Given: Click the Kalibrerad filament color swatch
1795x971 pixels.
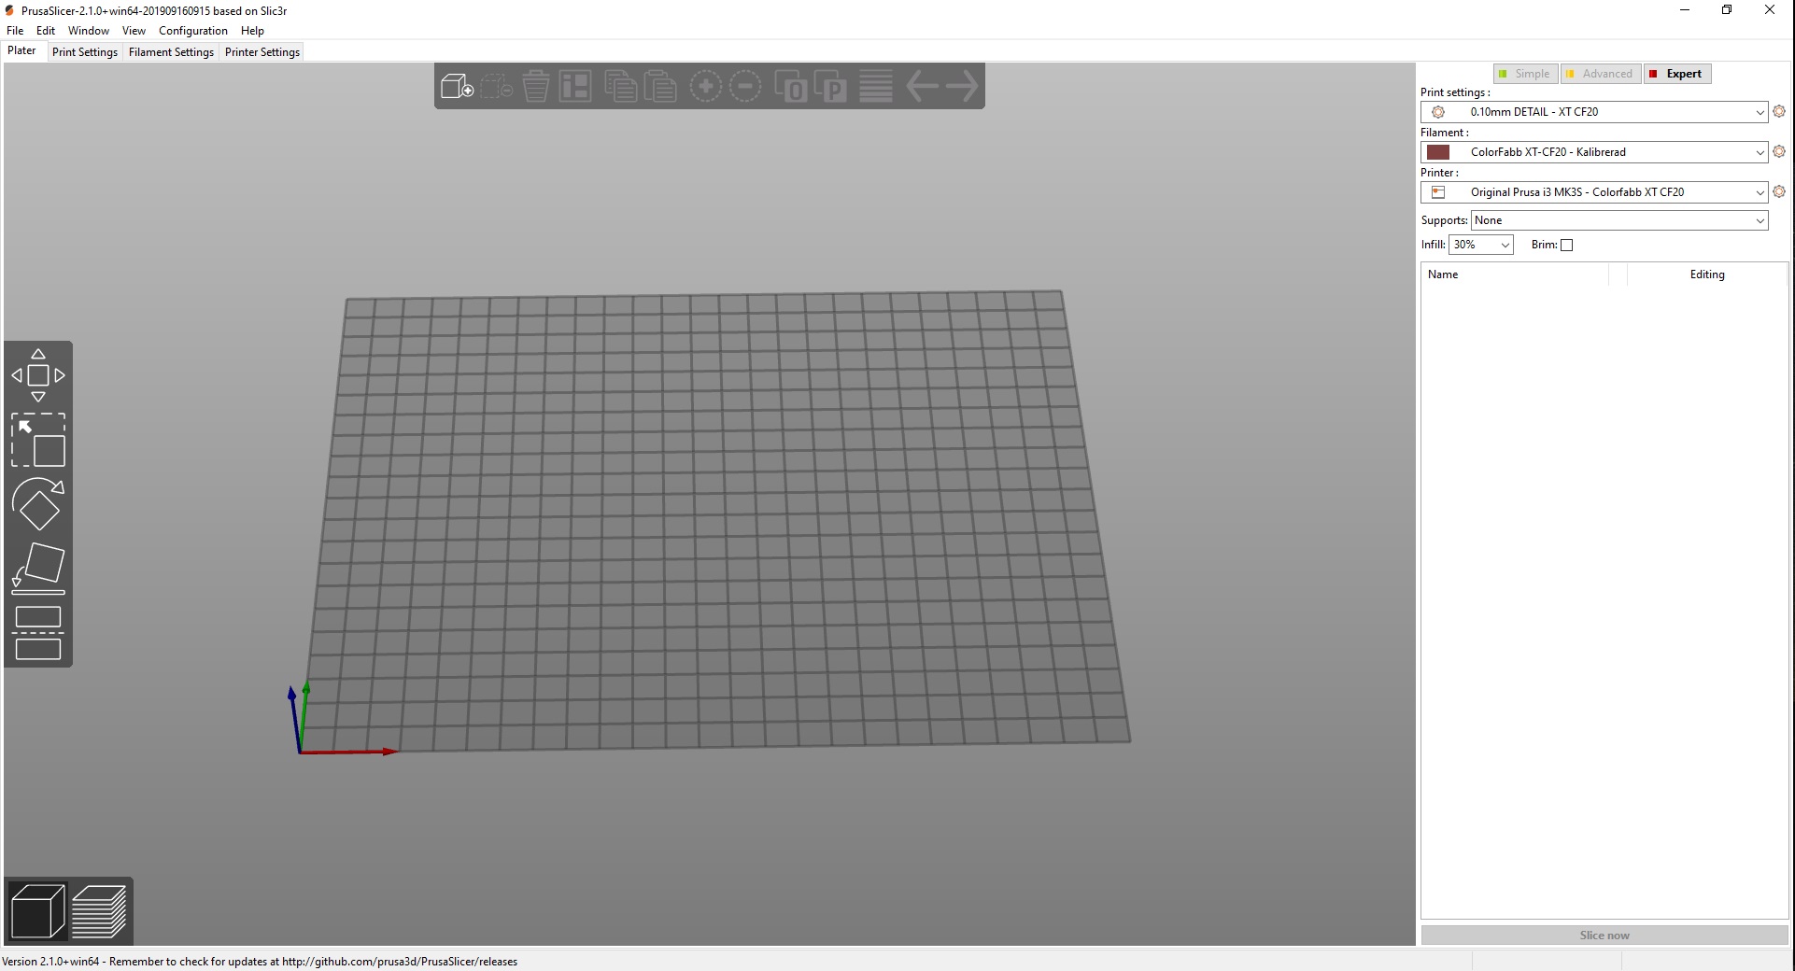Looking at the screenshot, I should (x=1438, y=152).
